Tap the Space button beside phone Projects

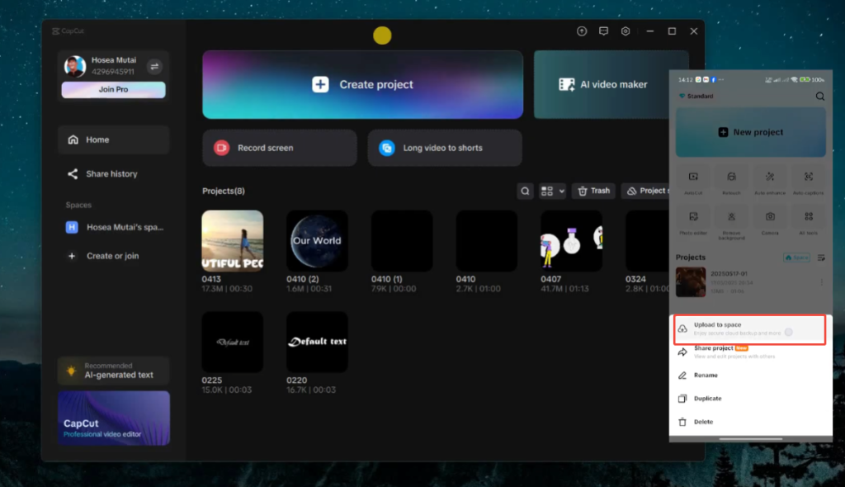(796, 258)
